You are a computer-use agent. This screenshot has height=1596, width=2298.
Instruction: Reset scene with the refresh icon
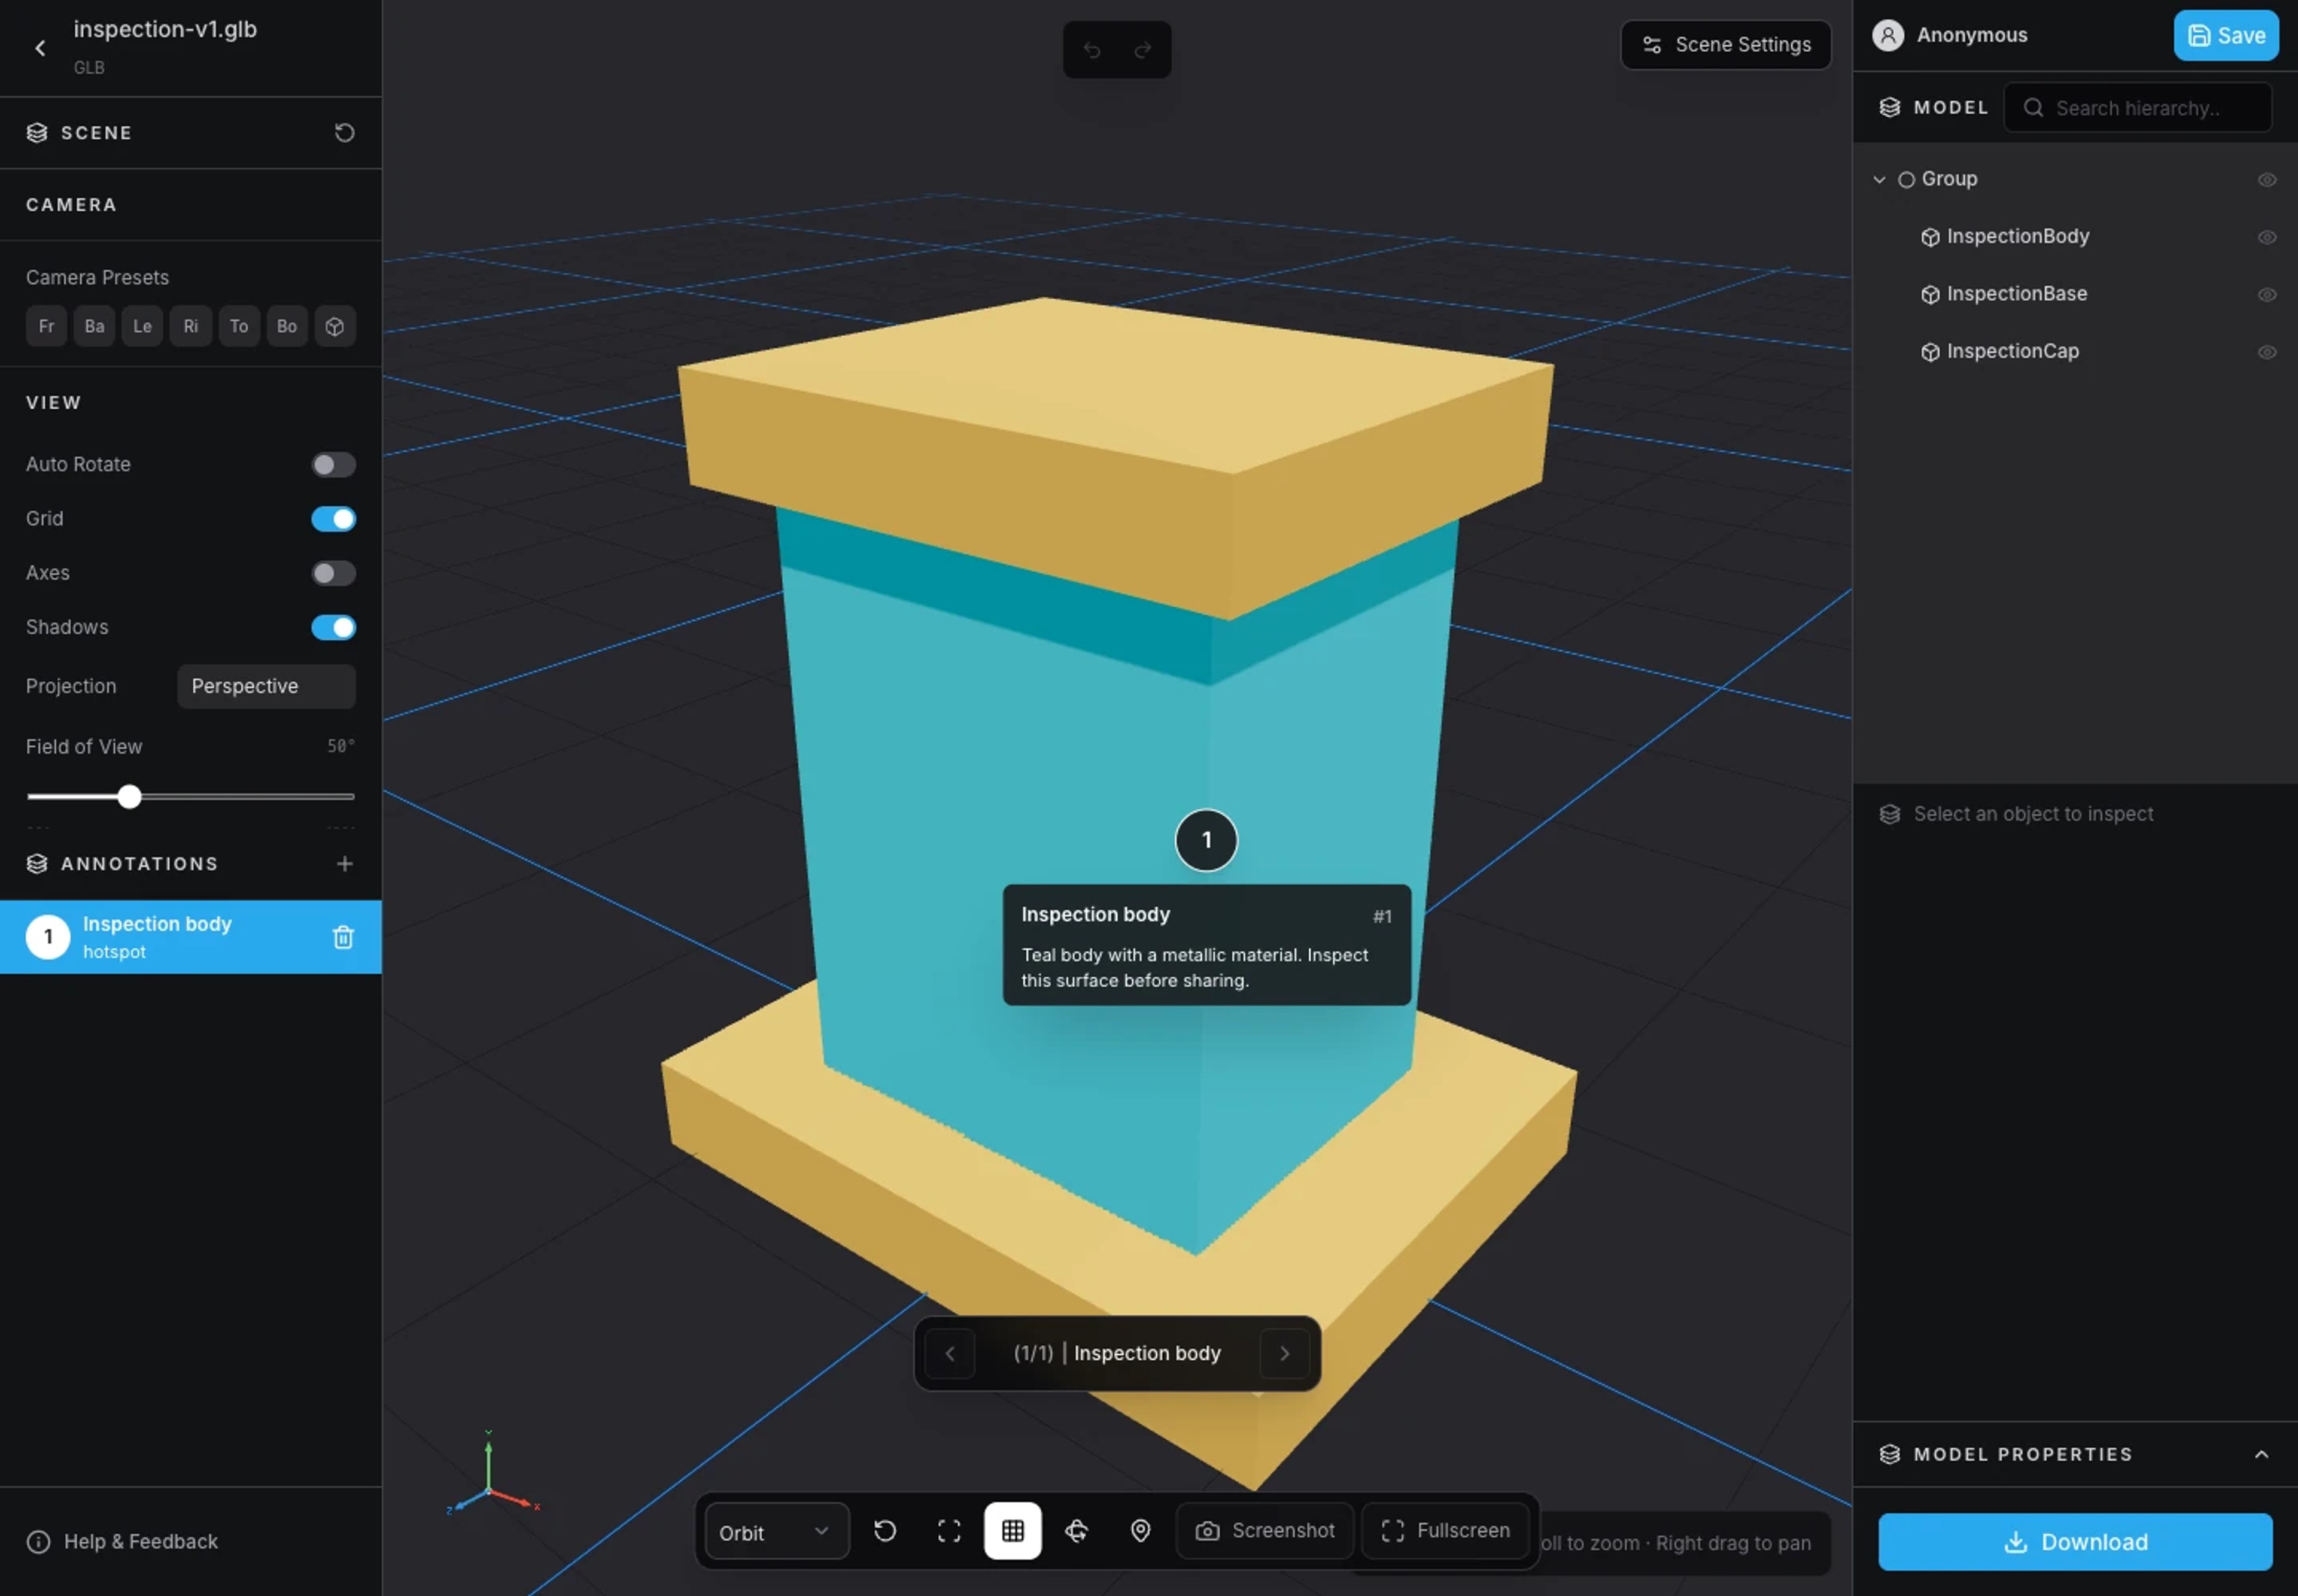click(x=344, y=133)
